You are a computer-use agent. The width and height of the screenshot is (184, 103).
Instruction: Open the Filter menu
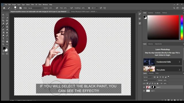[32, 5]
